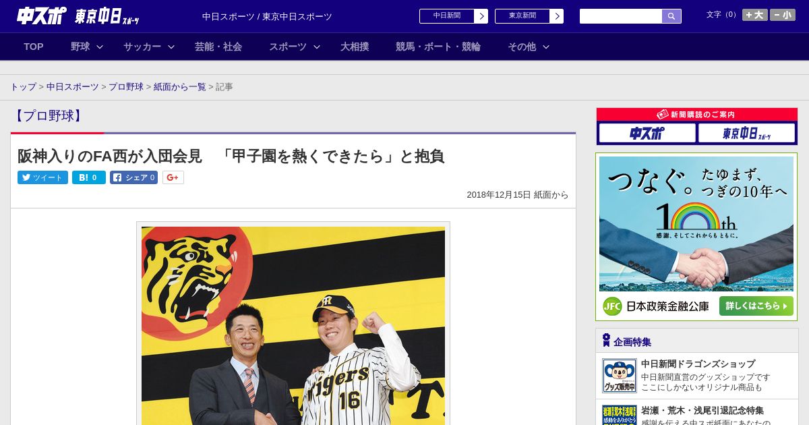Focus the site search input field
This screenshot has width=809, height=425.
tap(621, 16)
